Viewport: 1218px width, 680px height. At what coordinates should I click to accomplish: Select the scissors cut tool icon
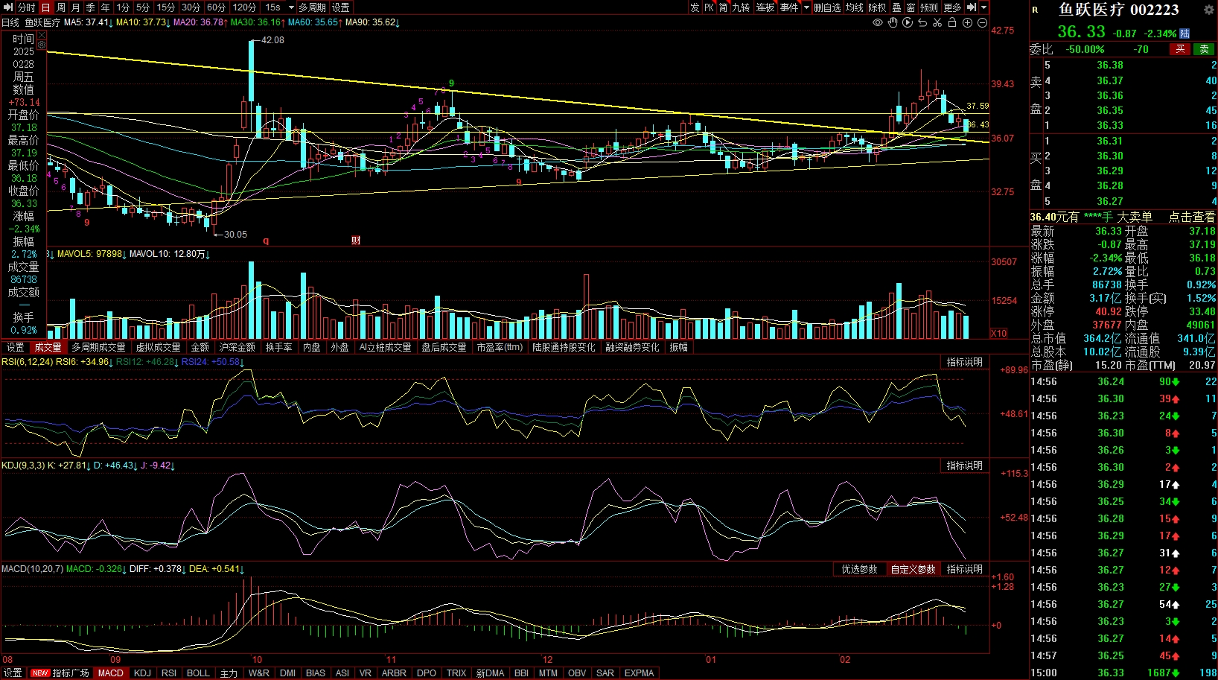click(x=937, y=22)
